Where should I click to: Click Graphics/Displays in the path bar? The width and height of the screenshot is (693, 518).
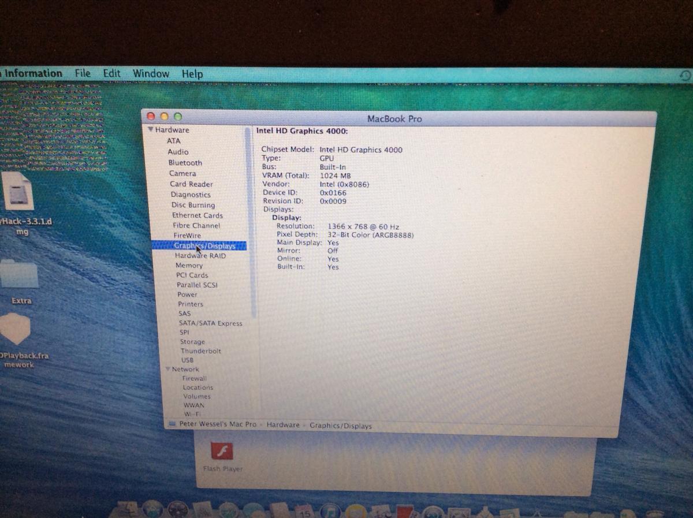(x=341, y=426)
